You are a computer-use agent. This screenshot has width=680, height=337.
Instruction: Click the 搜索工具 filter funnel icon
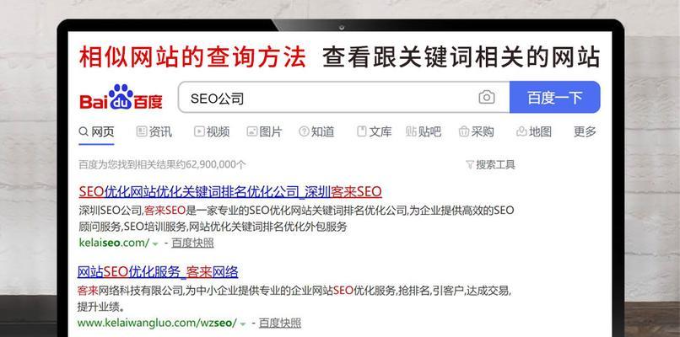coord(470,164)
